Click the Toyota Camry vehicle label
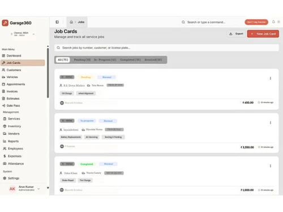Image resolution: width=283 pixels, height=212 pixels. tap(93, 173)
